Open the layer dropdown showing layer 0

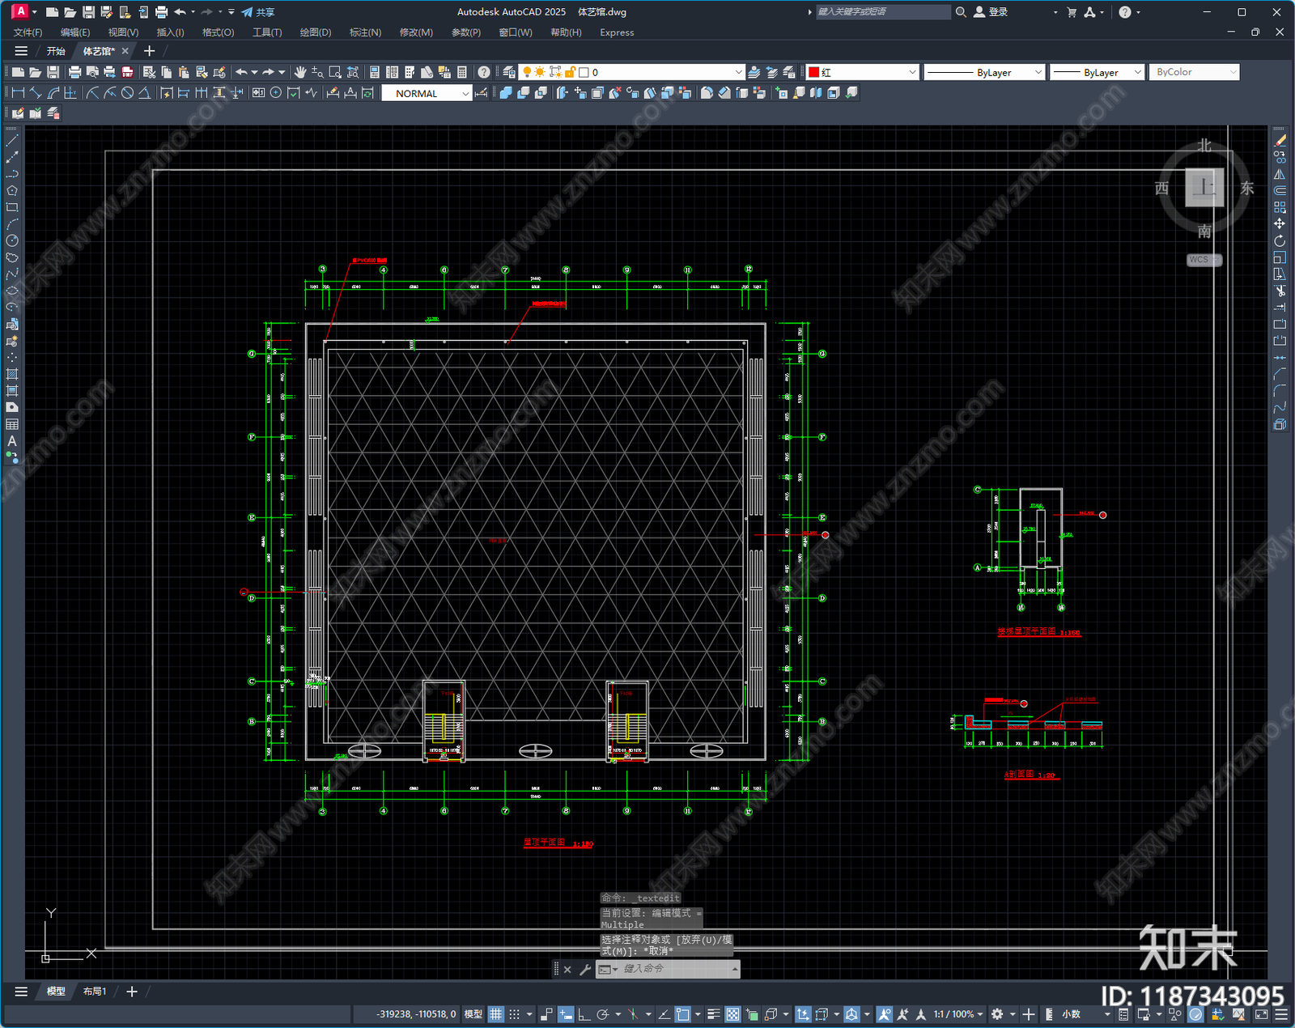631,72
